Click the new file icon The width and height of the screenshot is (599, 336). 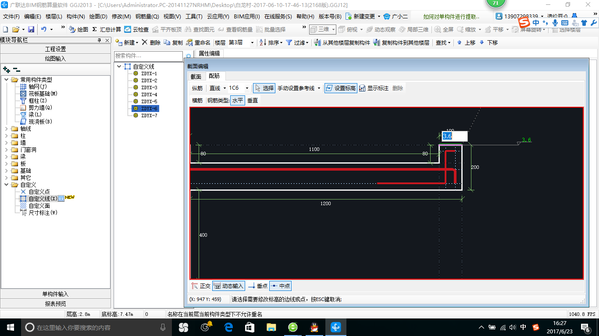click(x=6, y=29)
